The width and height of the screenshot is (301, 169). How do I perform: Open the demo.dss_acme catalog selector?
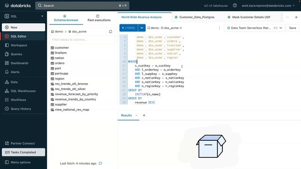click(165, 28)
